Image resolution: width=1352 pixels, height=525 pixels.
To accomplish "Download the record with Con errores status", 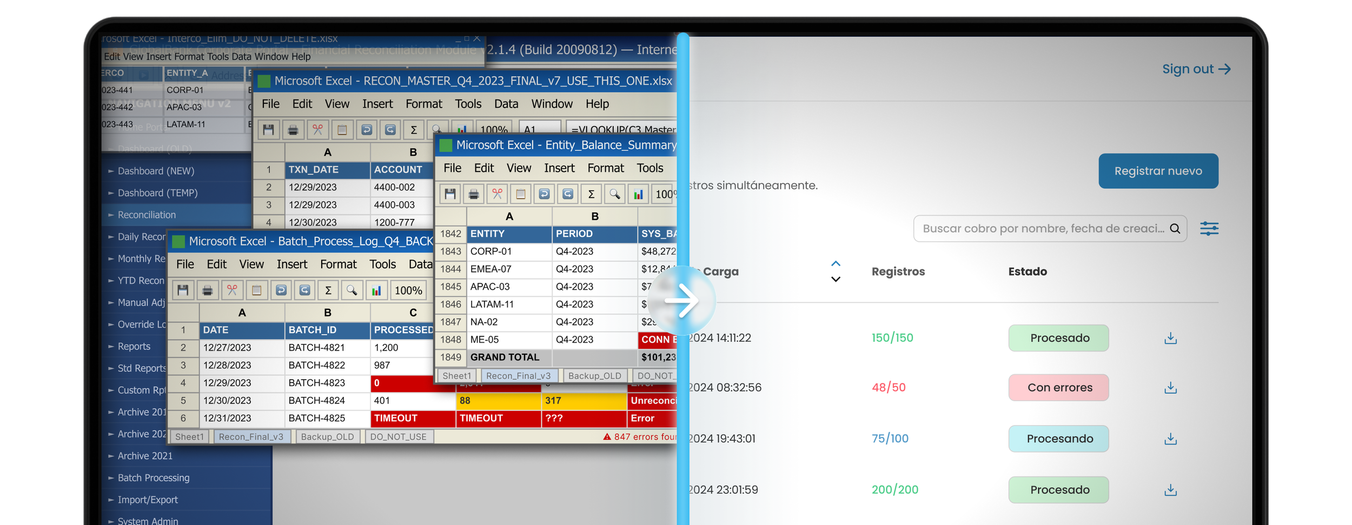I will pos(1171,387).
